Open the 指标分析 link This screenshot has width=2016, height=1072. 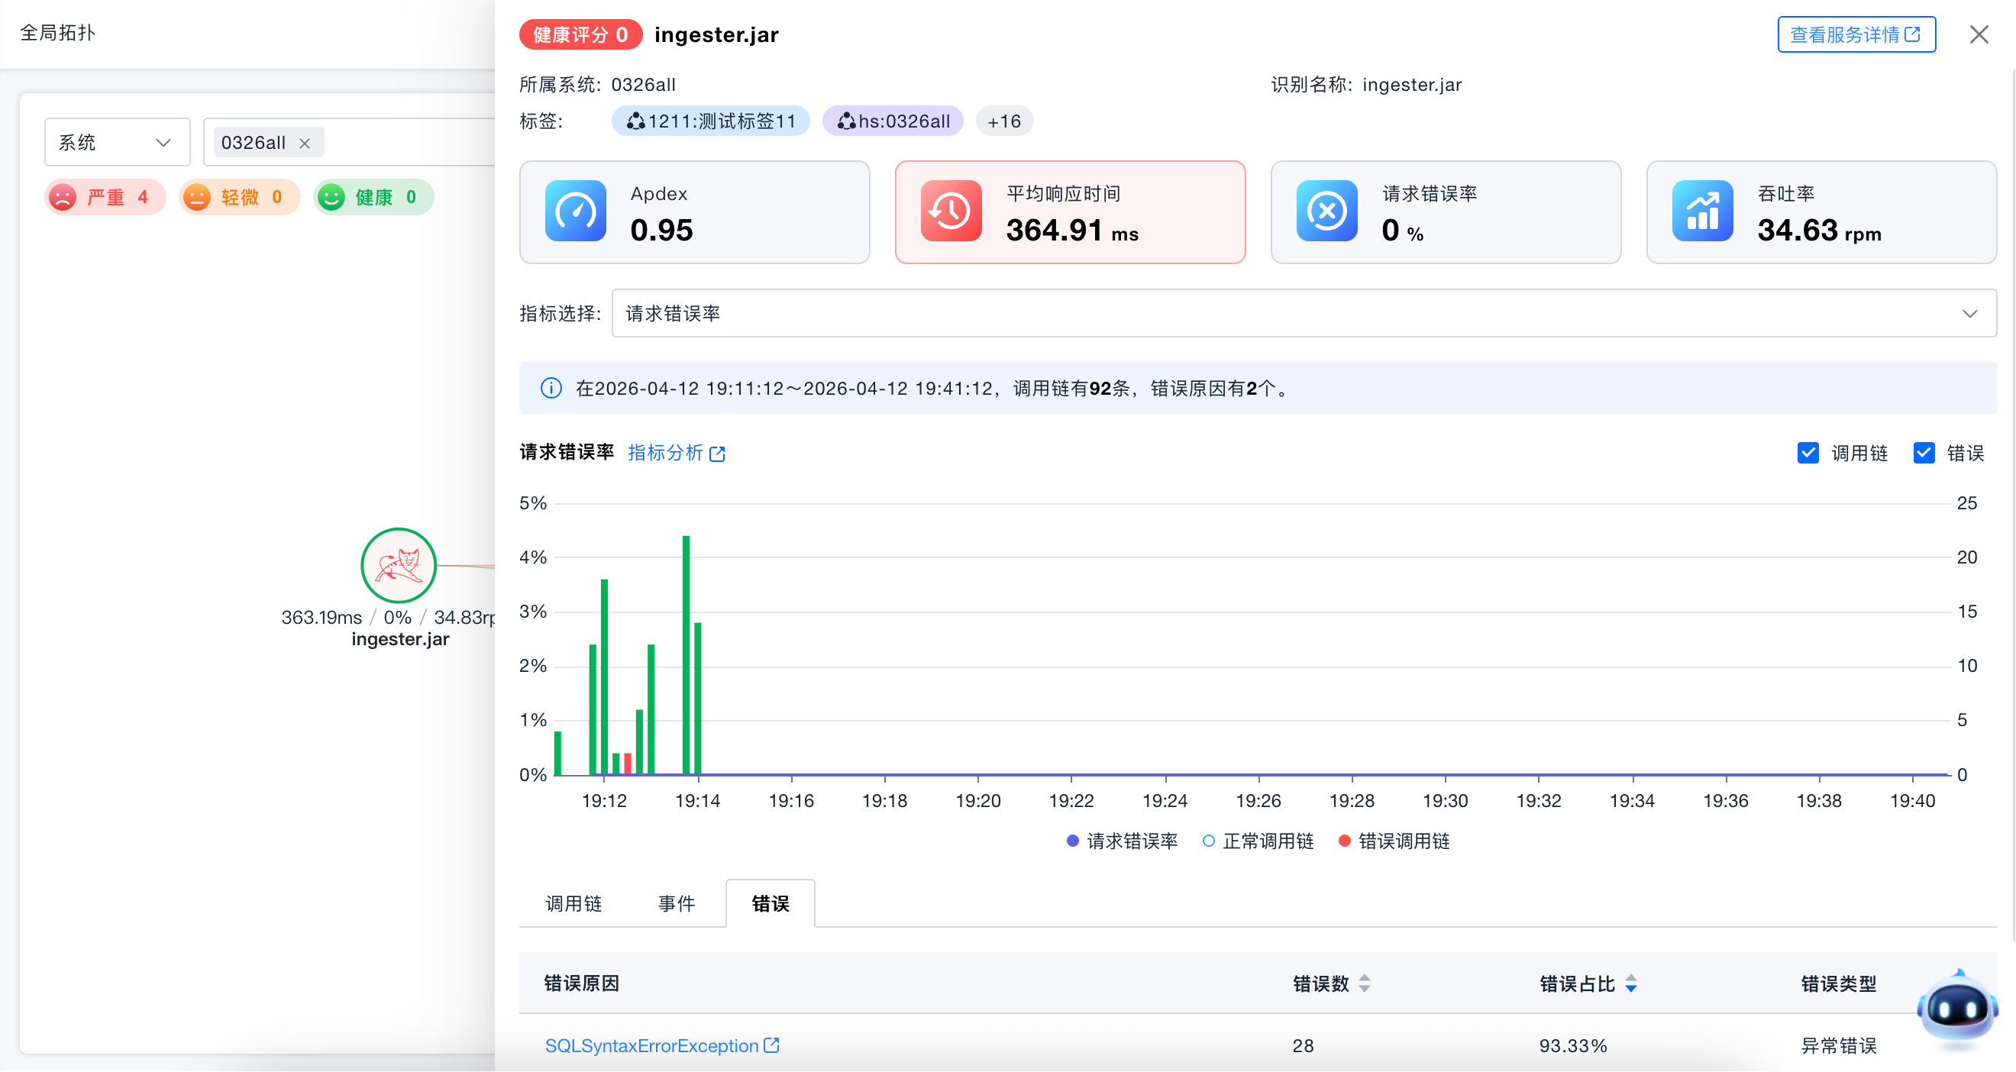click(677, 453)
